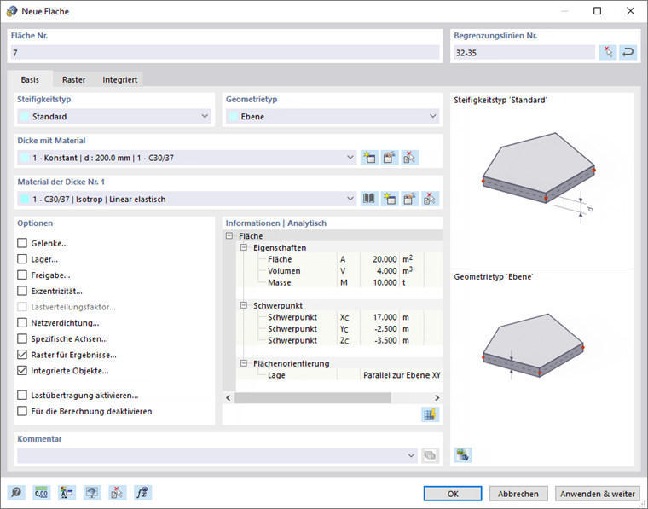
Task: Open material library book icon
Action: 369,199
